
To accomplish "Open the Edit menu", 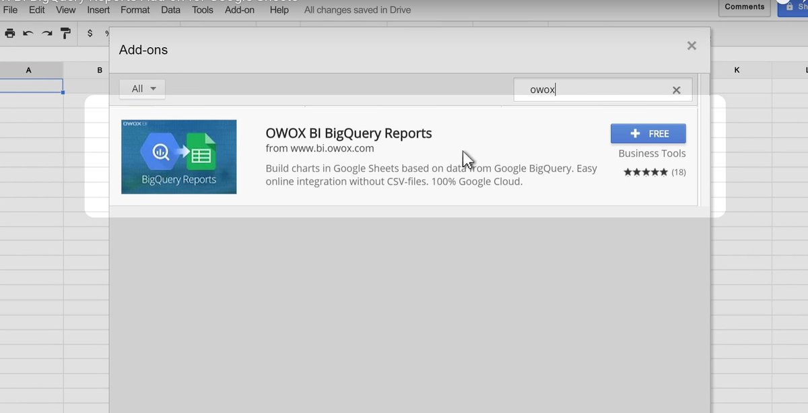I will [36, 10].
